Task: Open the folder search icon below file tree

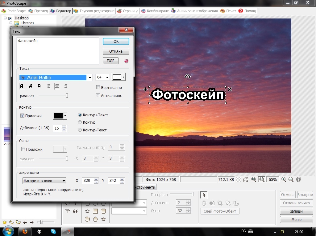Action: tap(18, 222)
